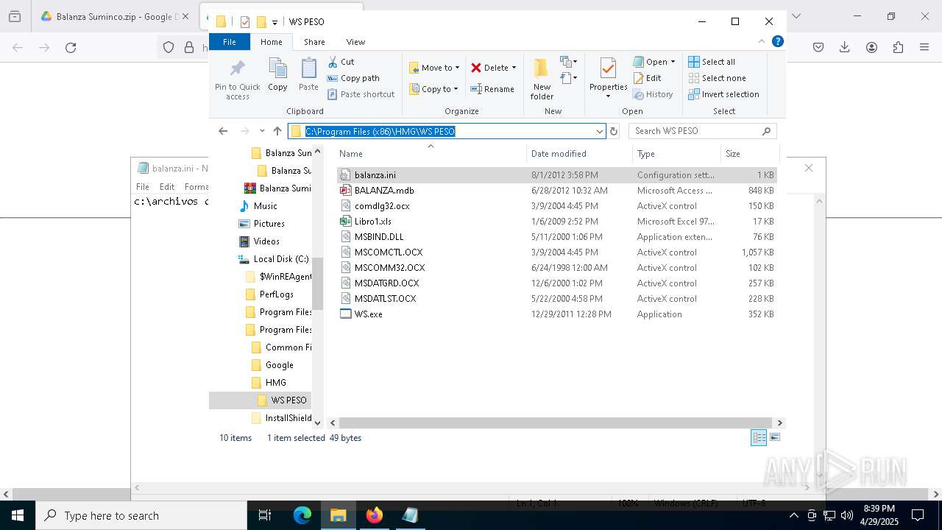Image resolution: width=942 pixels, height=530 pixels.
Task: Open Notepad File menu
Action: point(143,187)
